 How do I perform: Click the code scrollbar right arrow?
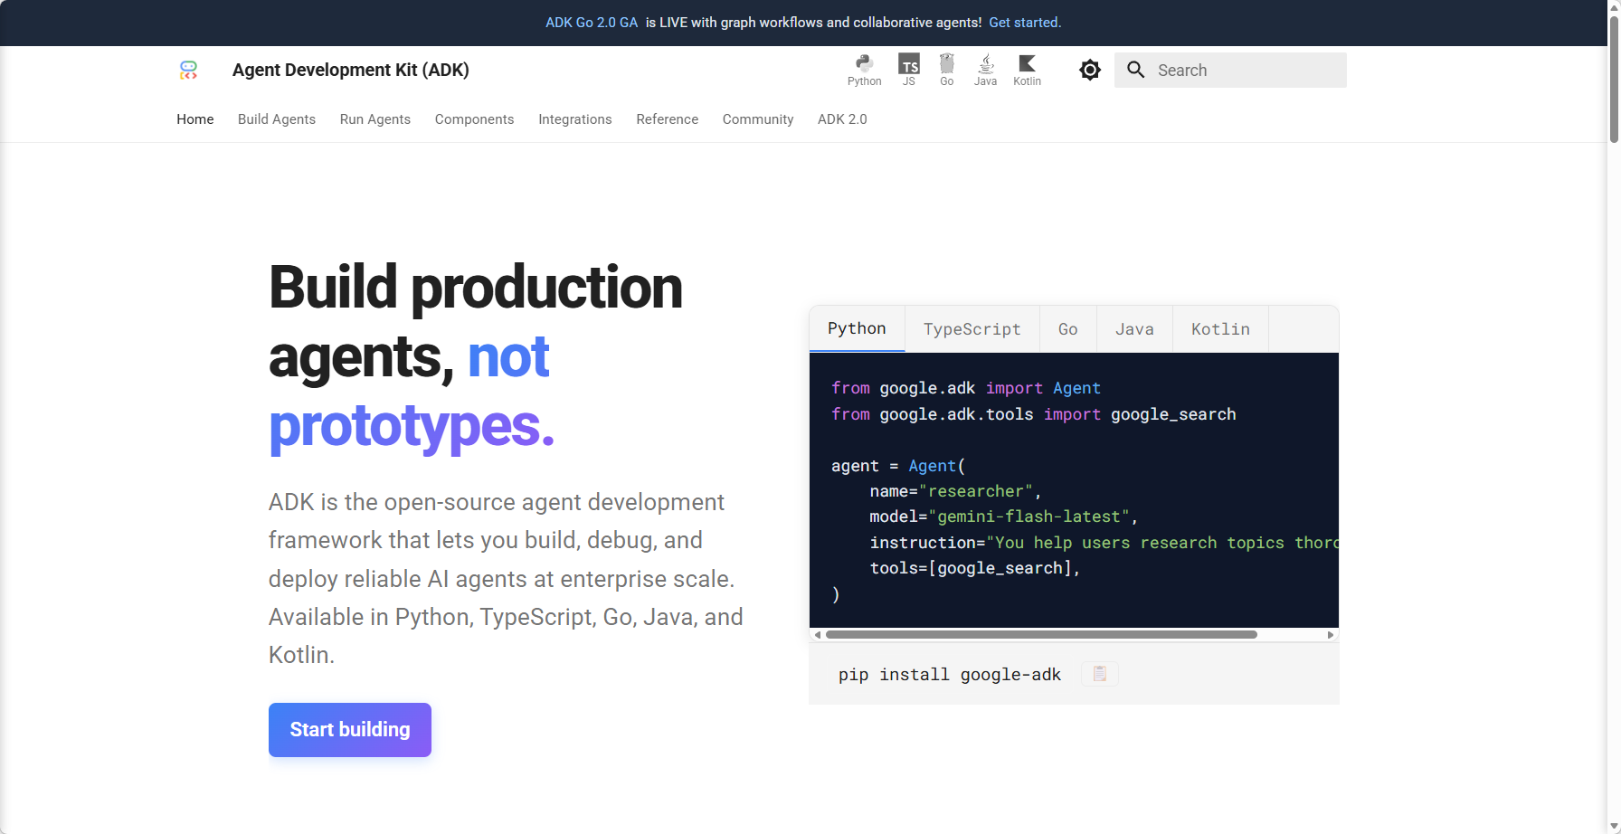(x=1331, y=635)
